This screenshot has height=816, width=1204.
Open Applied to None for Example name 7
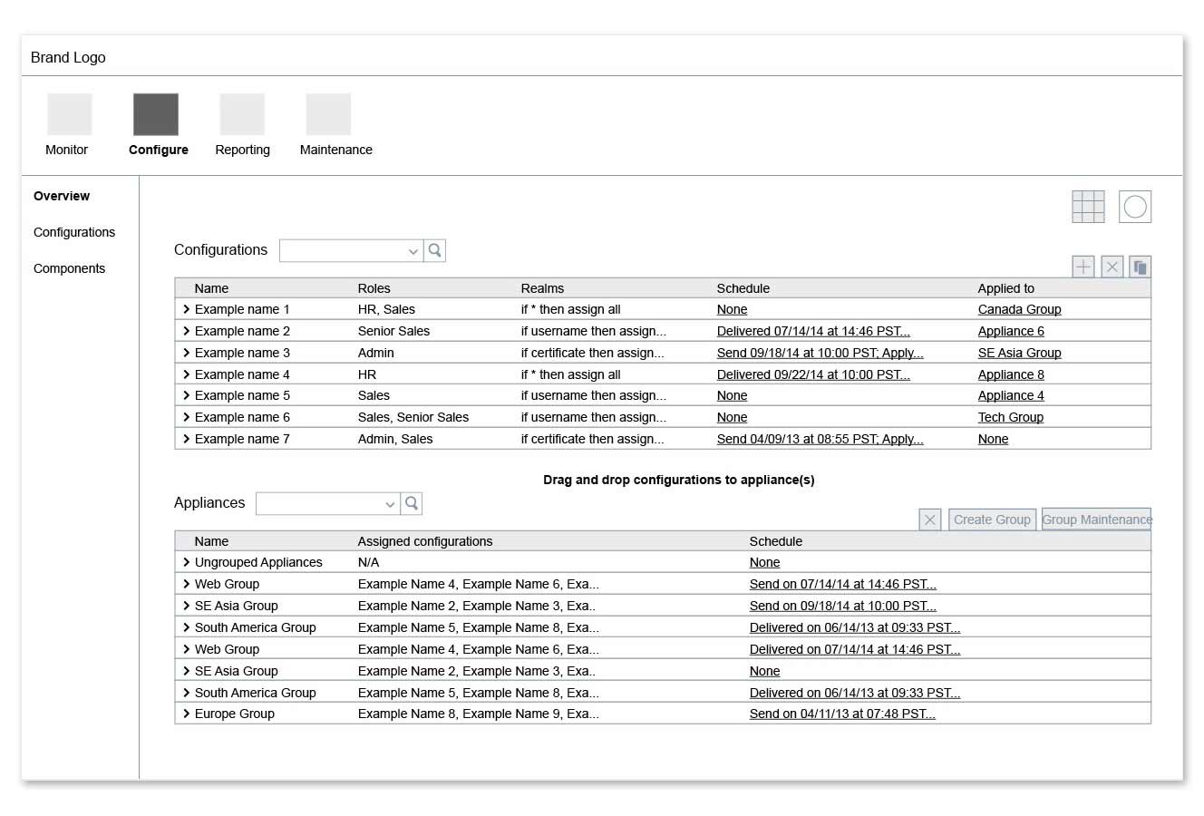[x=993, y=439]
